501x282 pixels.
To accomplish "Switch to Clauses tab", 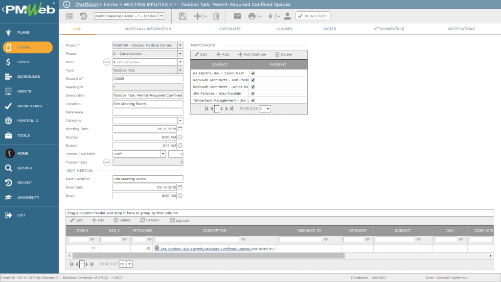I will 284,29.
